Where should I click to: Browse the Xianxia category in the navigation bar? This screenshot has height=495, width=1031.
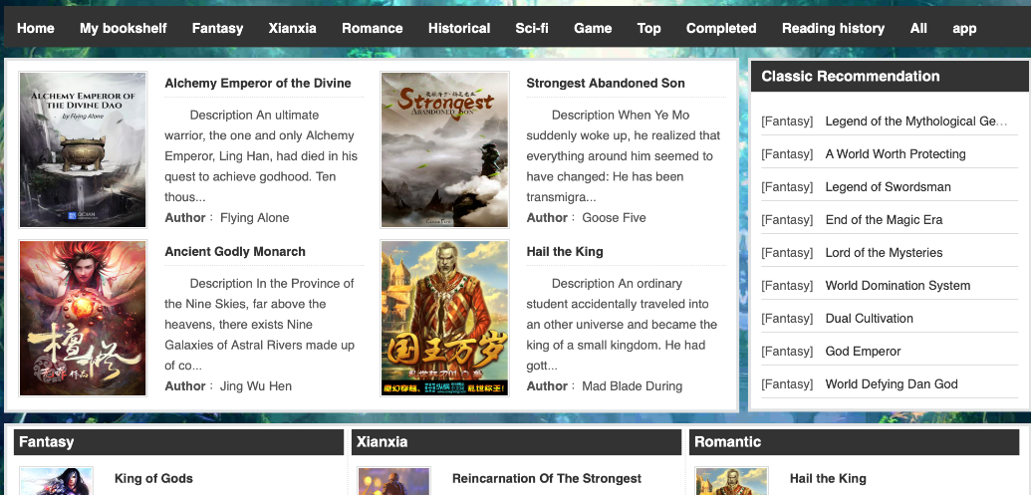click(x=292, y=28)
